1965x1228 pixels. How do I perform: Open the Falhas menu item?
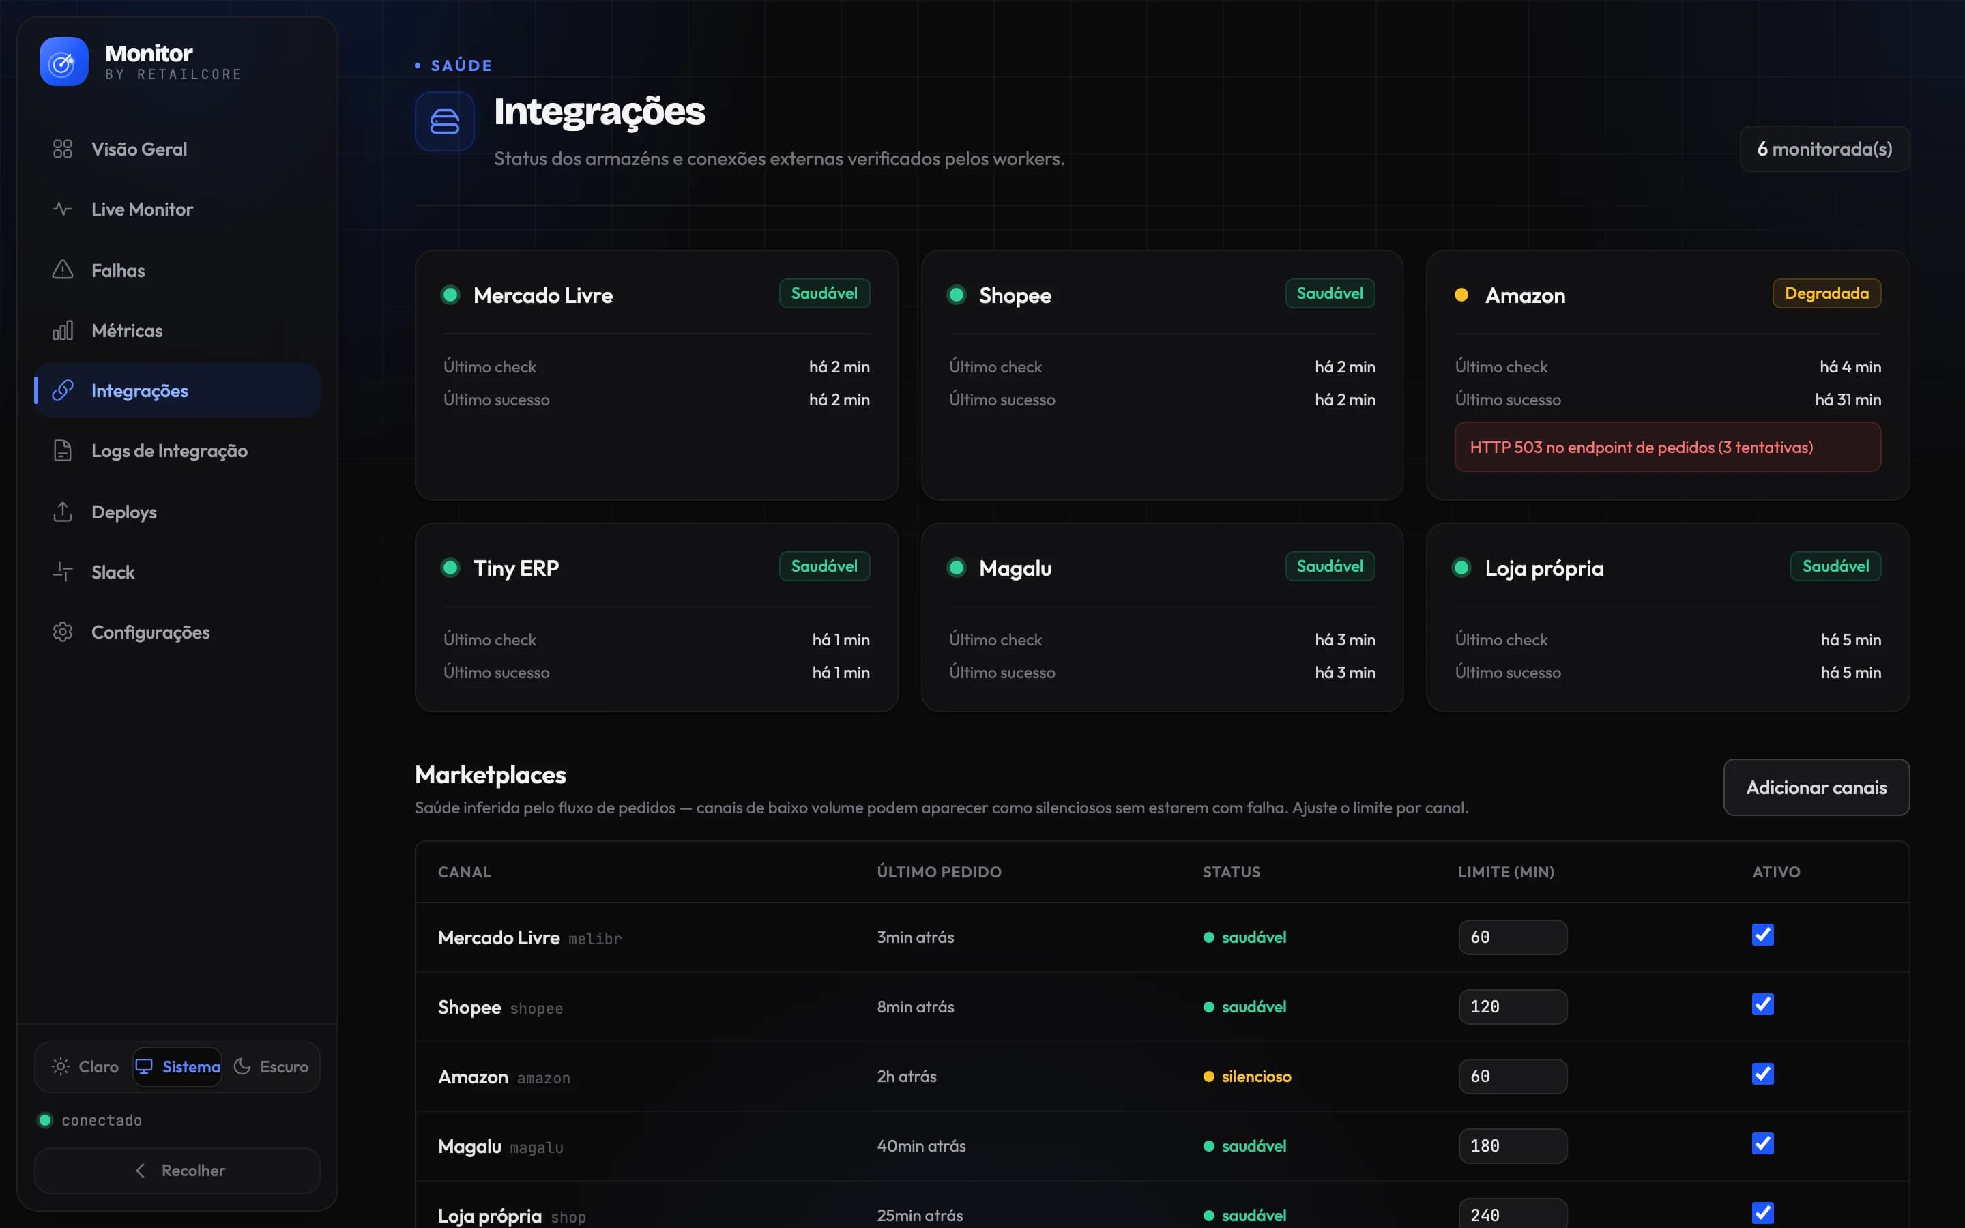[177, 269]
